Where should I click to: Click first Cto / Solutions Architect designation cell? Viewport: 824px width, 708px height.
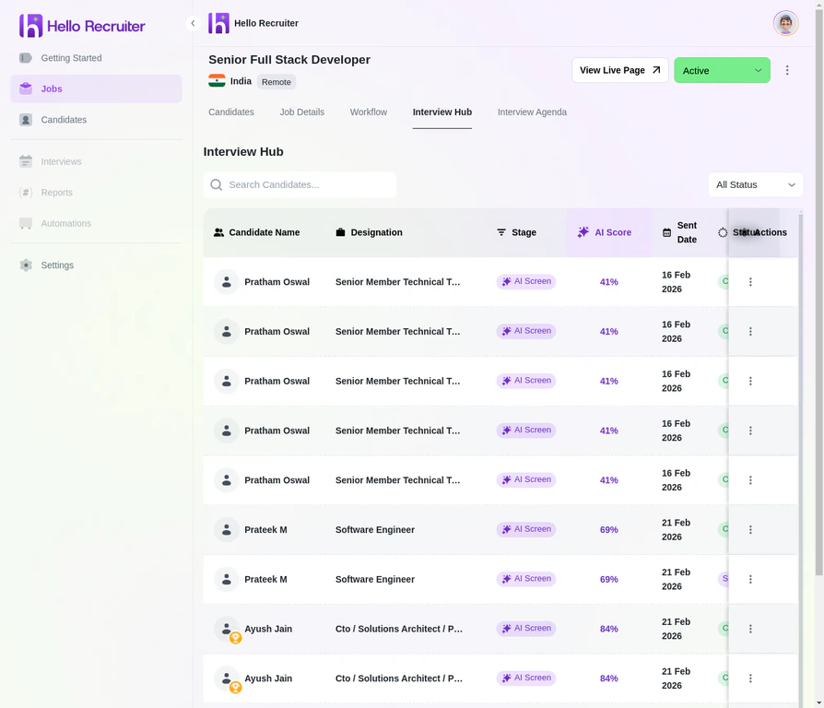point(399,629)
